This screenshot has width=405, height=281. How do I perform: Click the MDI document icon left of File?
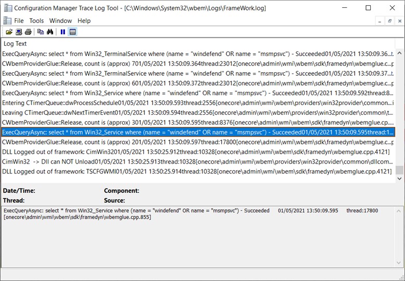[x=7, y=21]
